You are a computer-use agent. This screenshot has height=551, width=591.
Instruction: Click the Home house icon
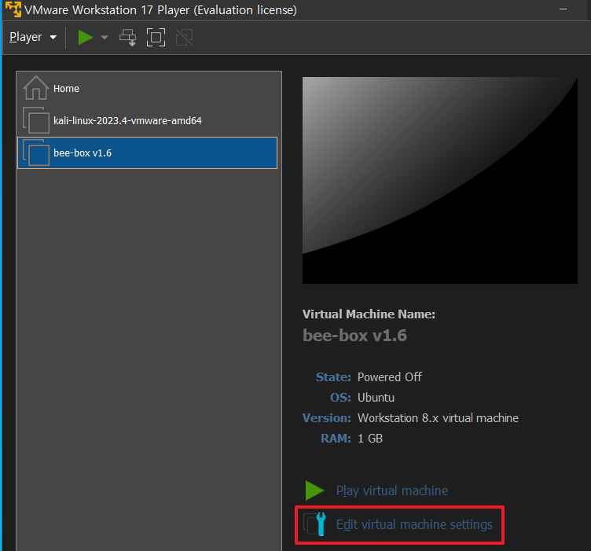[36, 88]
